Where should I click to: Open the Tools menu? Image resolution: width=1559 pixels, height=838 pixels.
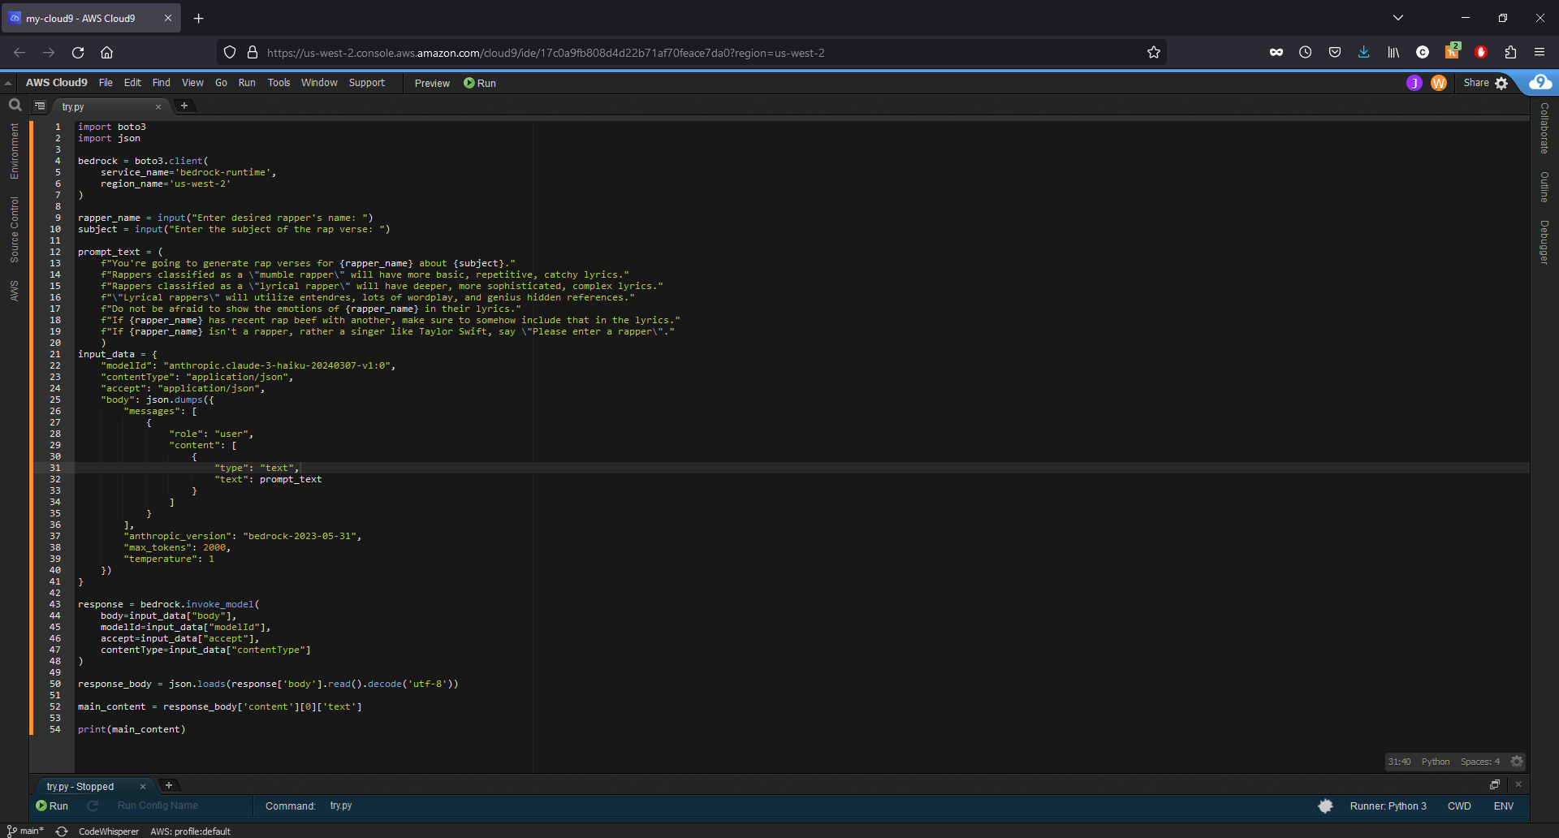(279, 83)
